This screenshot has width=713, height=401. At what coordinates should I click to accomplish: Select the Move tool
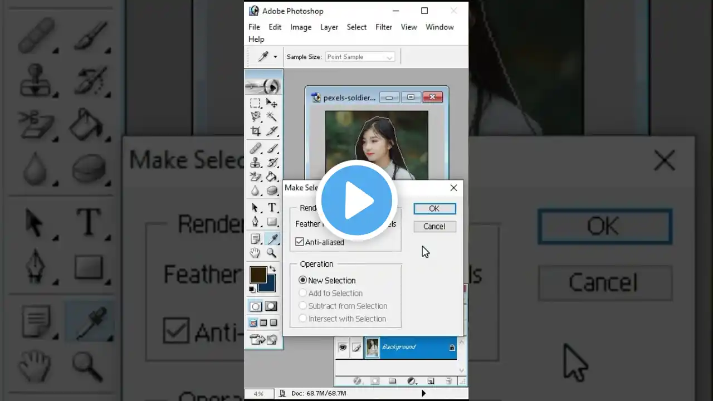(x=272, y=103)
